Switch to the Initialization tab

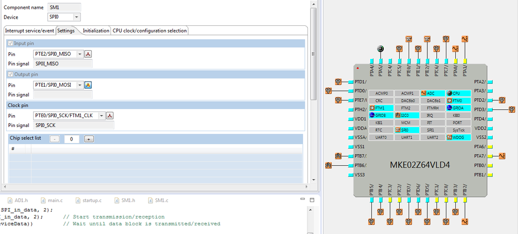point(96,30)
